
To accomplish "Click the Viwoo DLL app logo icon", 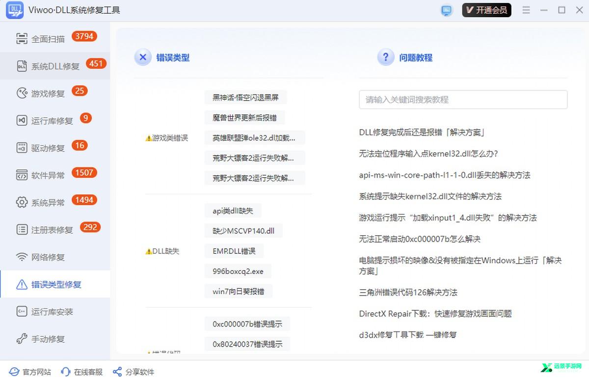I will 15,10.
